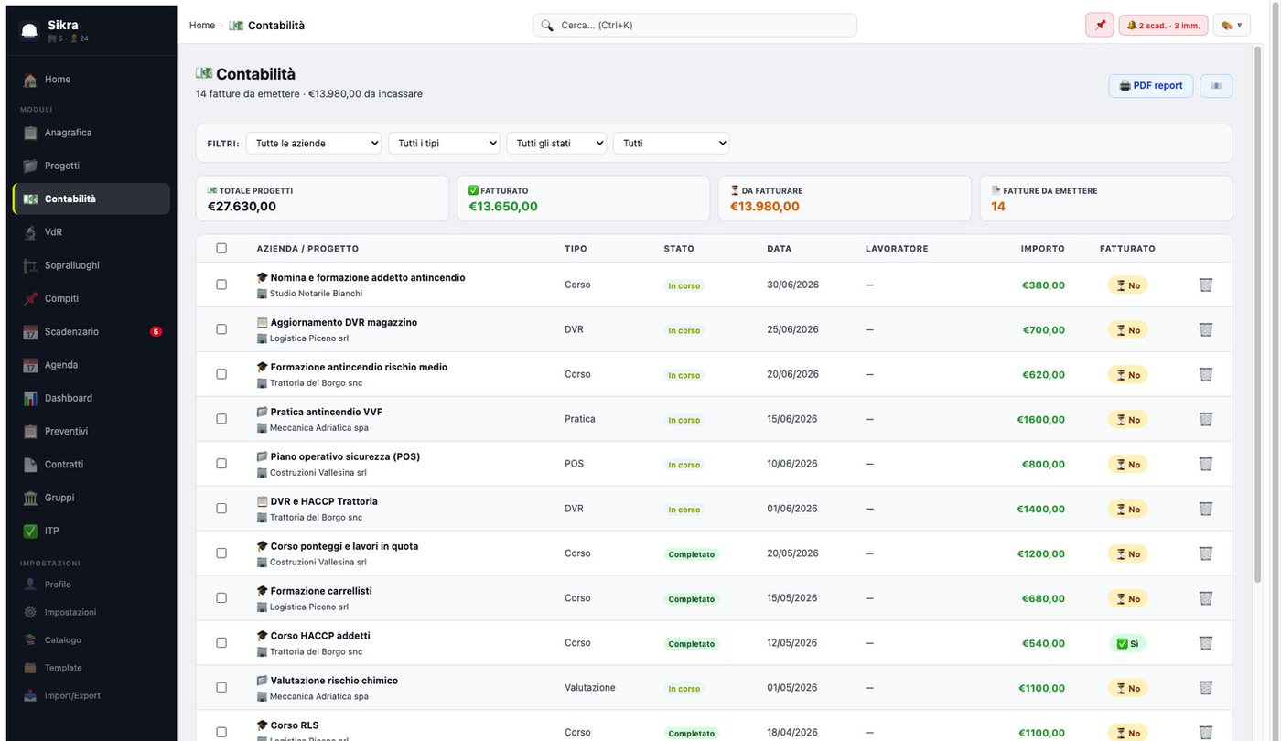This screenshot has width=1281, height=741.
Task: Open the Compiti pushpin item
Action: click(91, 298)
